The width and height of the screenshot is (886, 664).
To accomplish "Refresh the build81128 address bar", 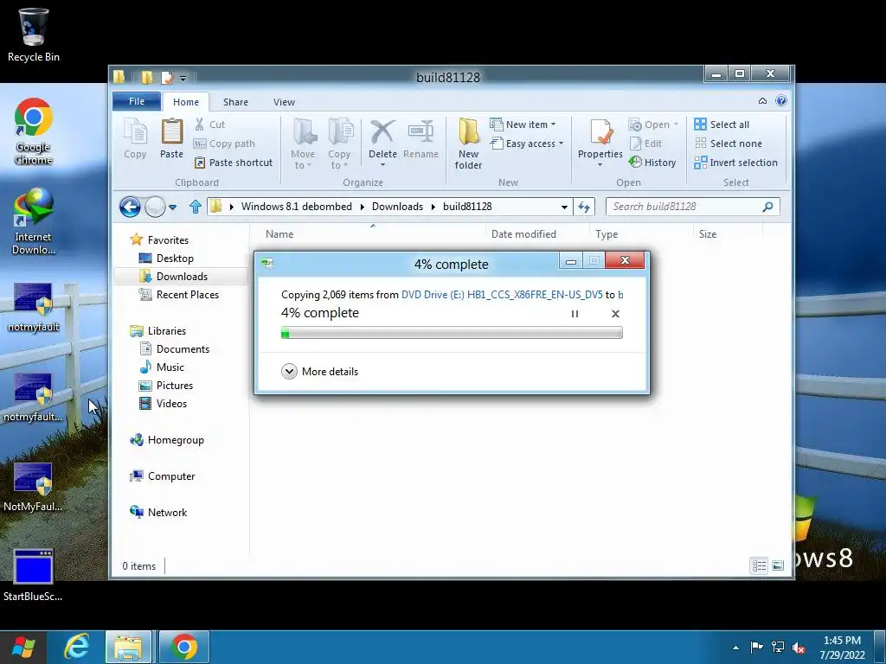I will [584, 207].
